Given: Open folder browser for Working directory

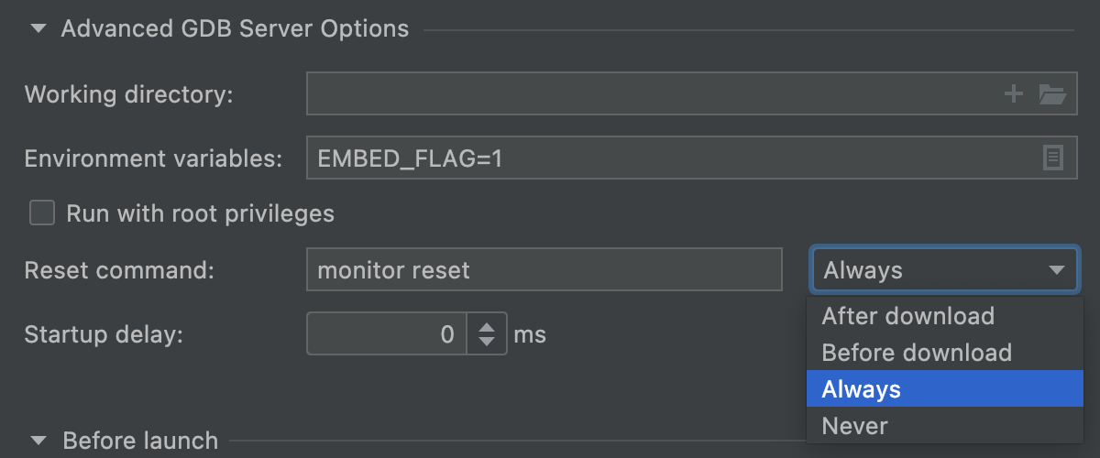Looking at the screenshot, I should (1051, 93).
